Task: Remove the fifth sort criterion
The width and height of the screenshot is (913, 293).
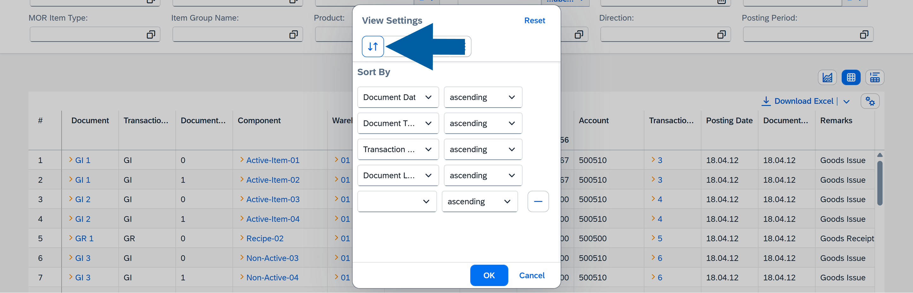Action: pos(538,202)
